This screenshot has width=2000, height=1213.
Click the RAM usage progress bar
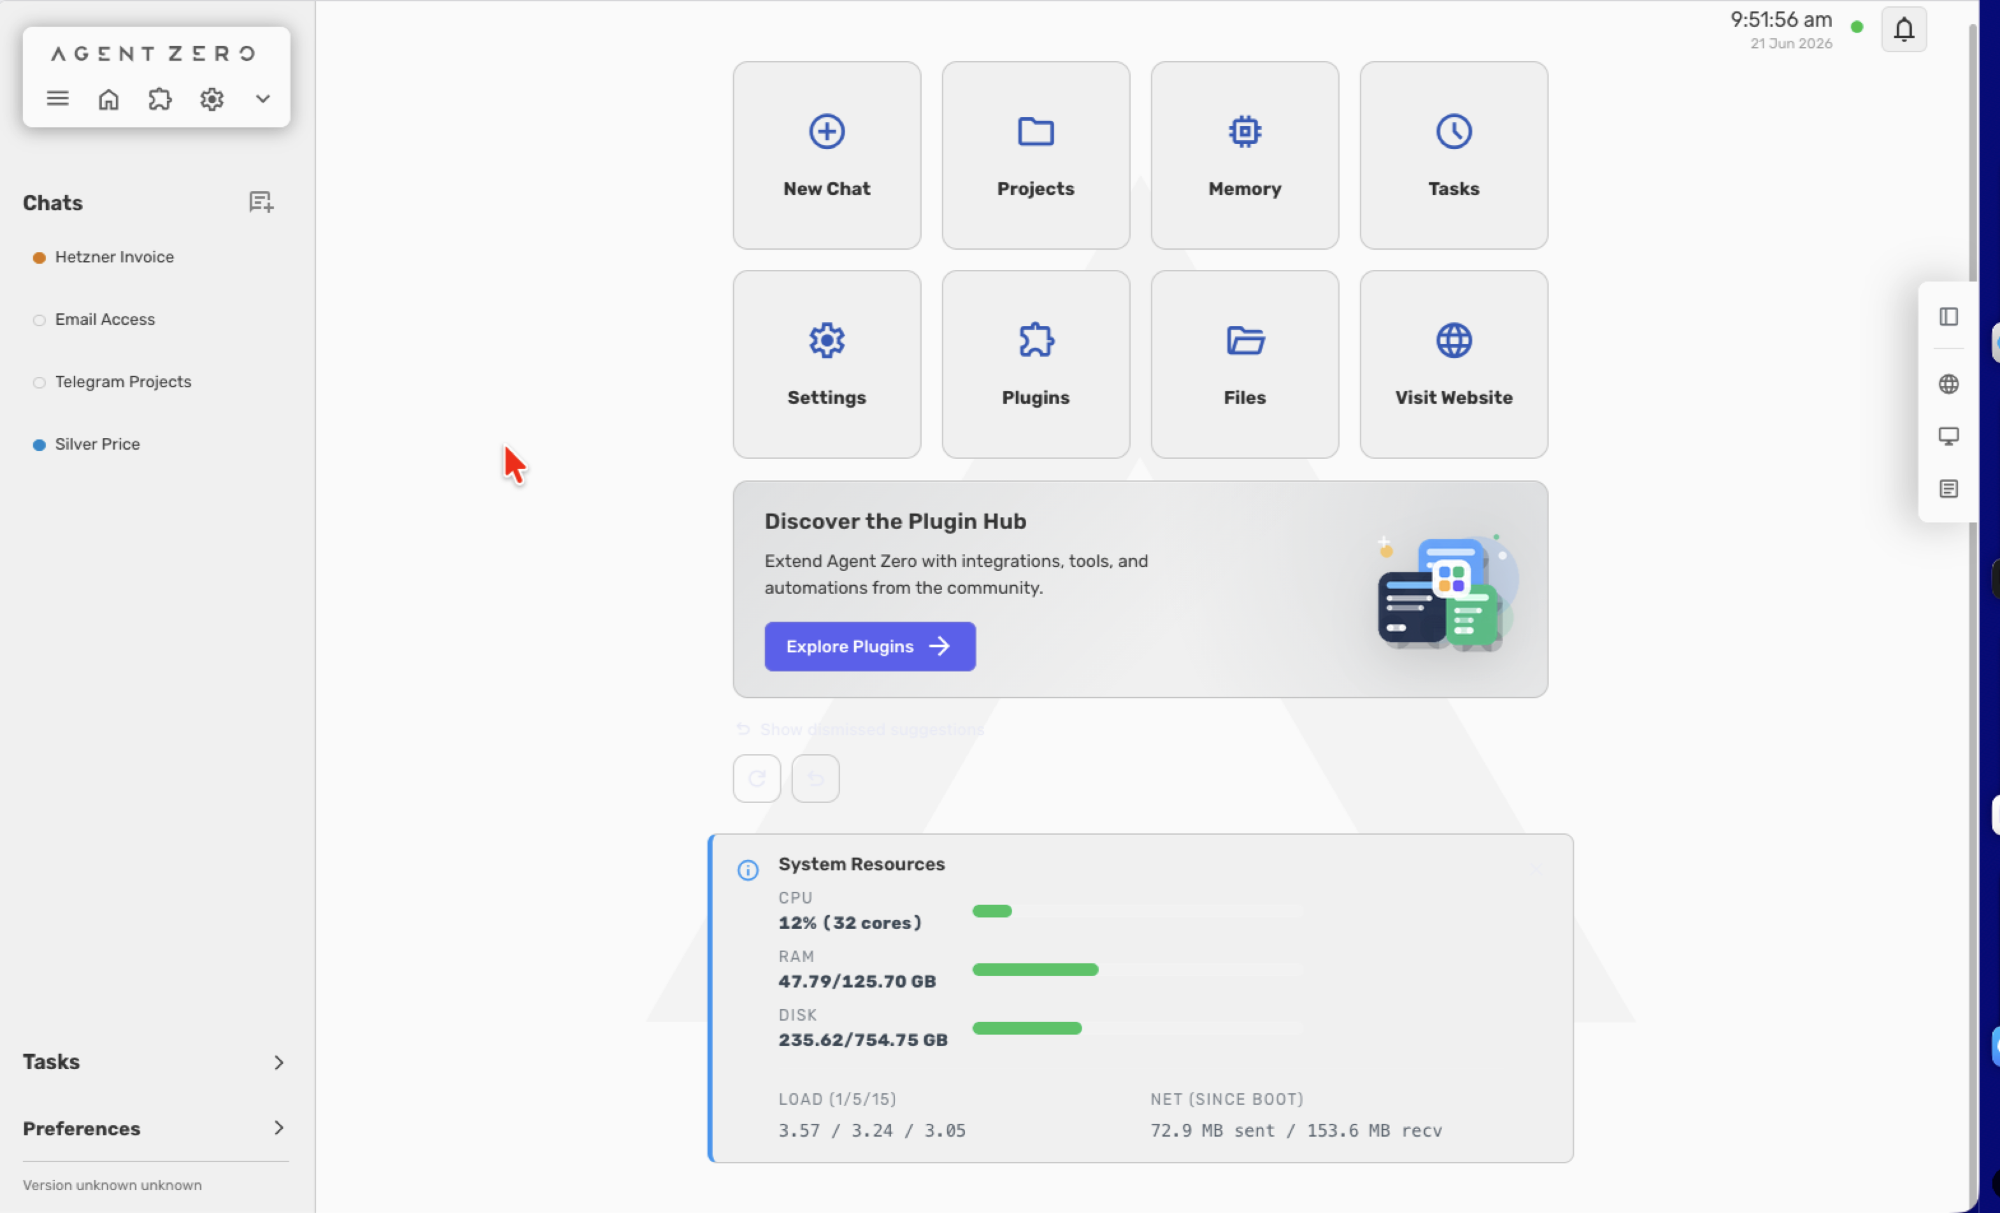[1137, 970]
